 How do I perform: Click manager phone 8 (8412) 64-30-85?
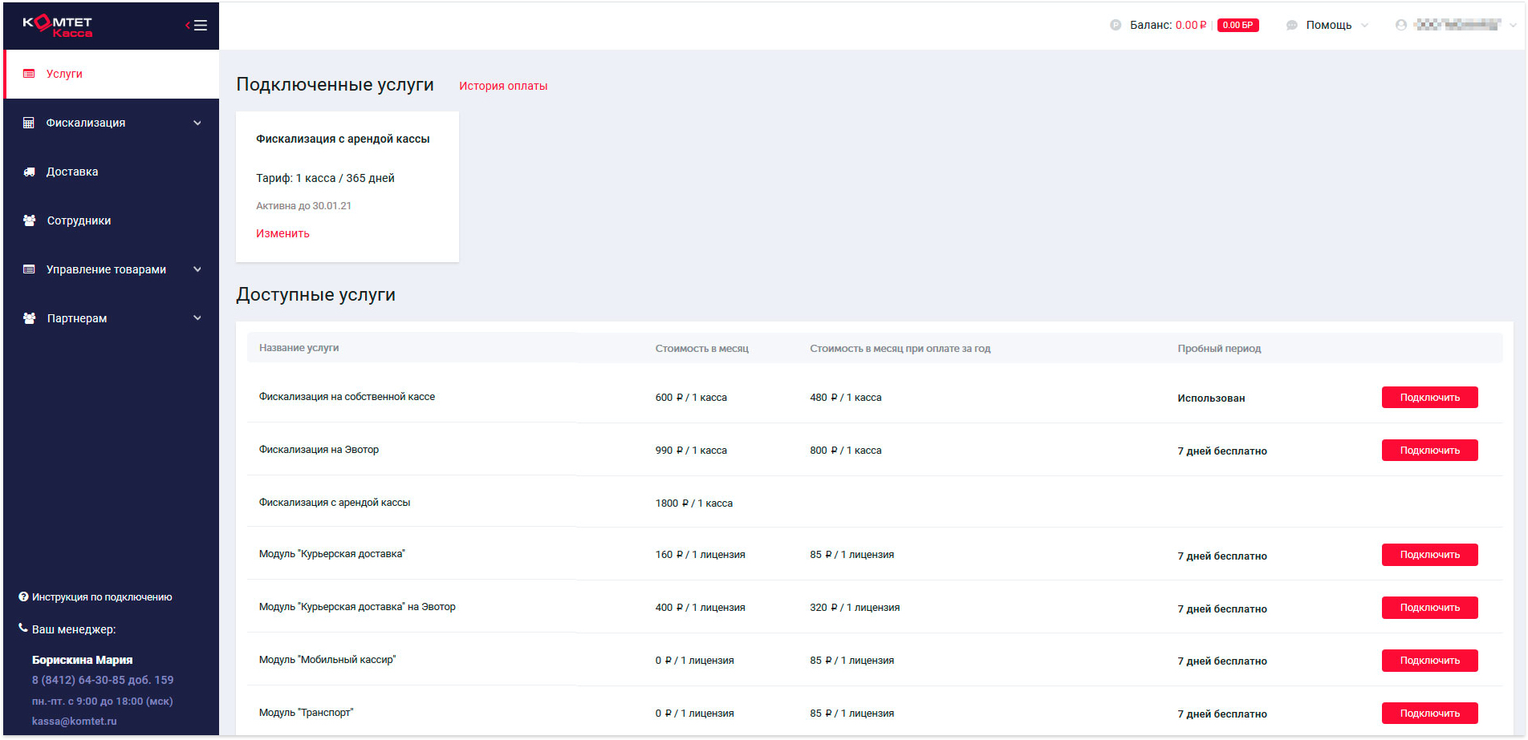click(103, 680)
